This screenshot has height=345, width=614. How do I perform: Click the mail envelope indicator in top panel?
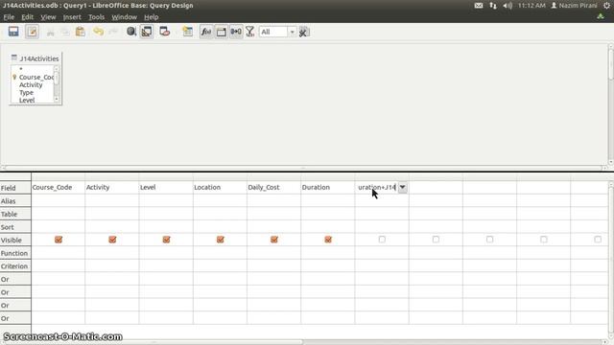pyautogui.click(x=479, y=6)
